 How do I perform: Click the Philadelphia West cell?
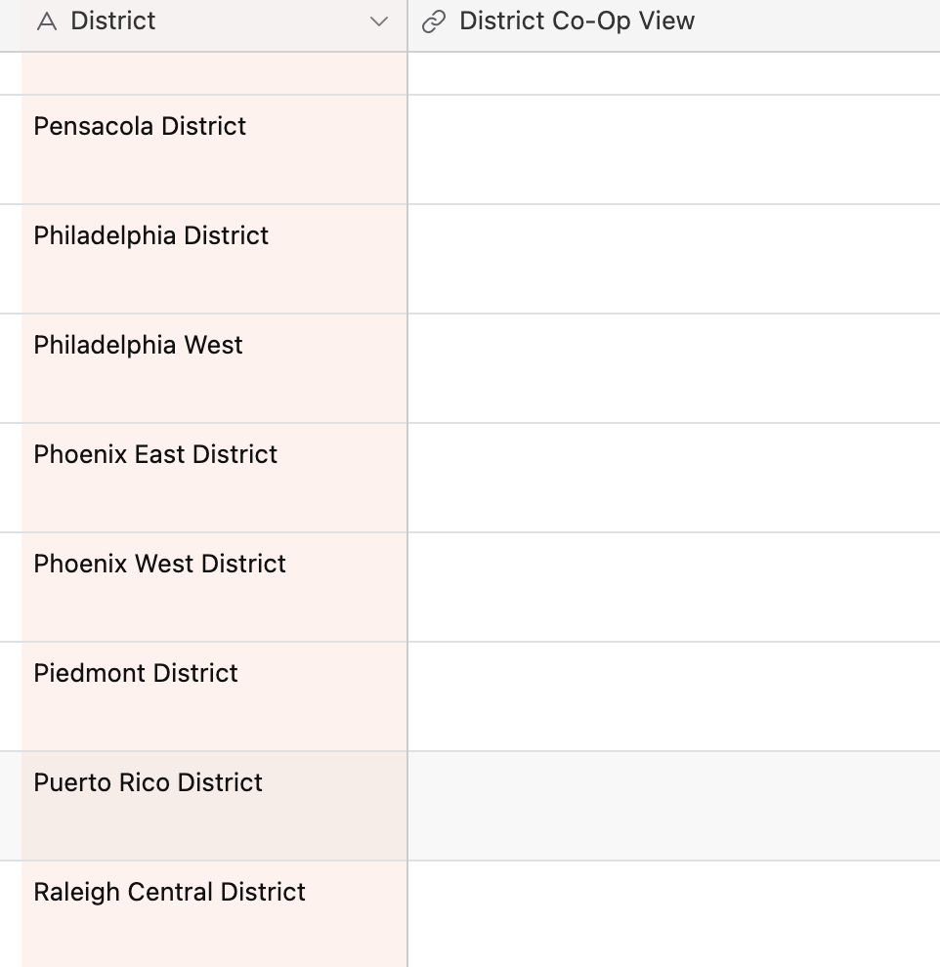tap(214, 368)
